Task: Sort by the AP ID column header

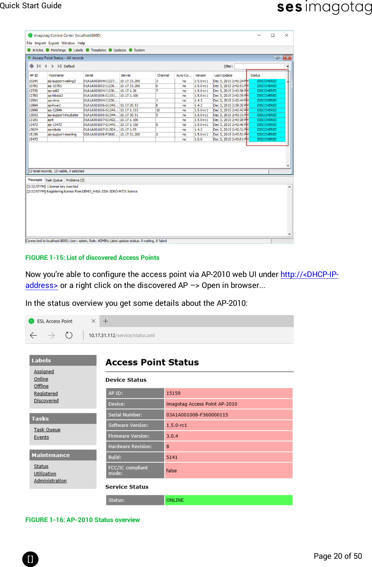Action: tap(38, 75)
